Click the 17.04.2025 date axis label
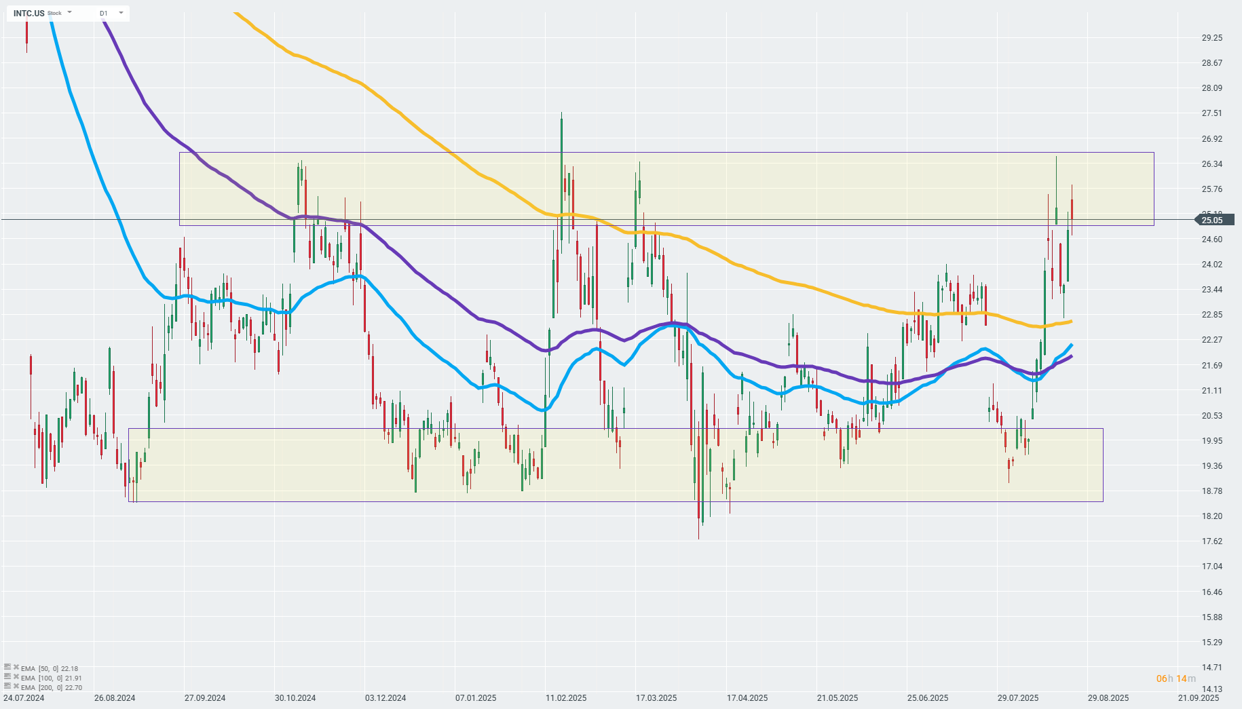 [x=747, y=698]
